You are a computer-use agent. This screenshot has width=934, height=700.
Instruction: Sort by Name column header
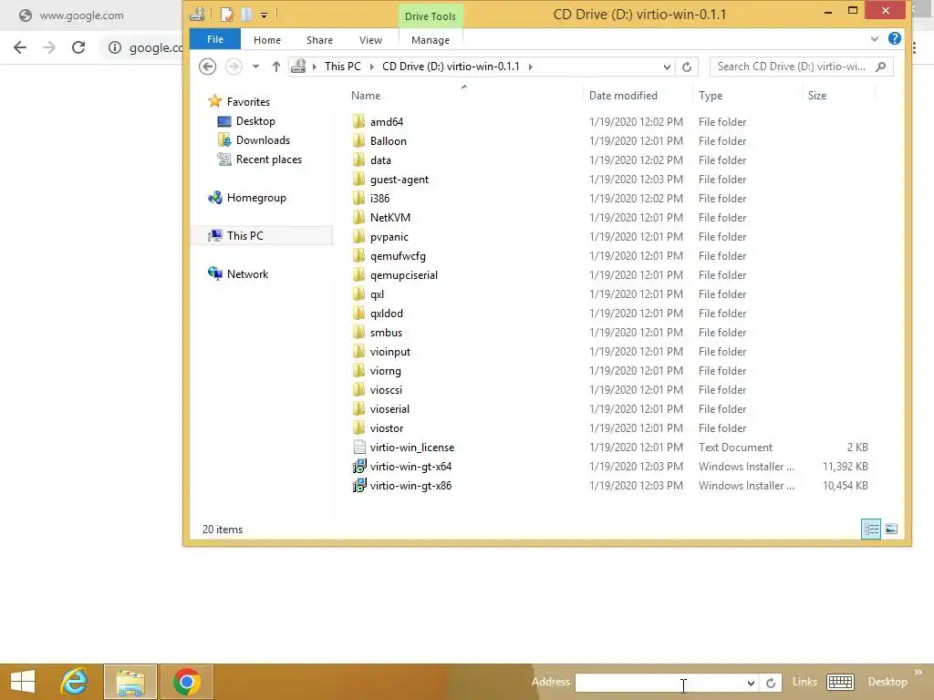[366, 95]
